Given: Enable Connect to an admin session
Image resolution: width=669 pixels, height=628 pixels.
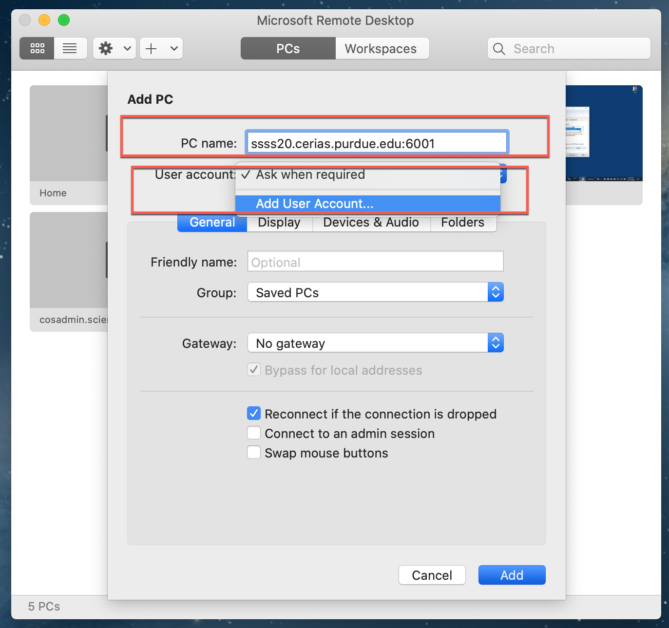Looking at the screenshot, I should [x=254, y=433].
